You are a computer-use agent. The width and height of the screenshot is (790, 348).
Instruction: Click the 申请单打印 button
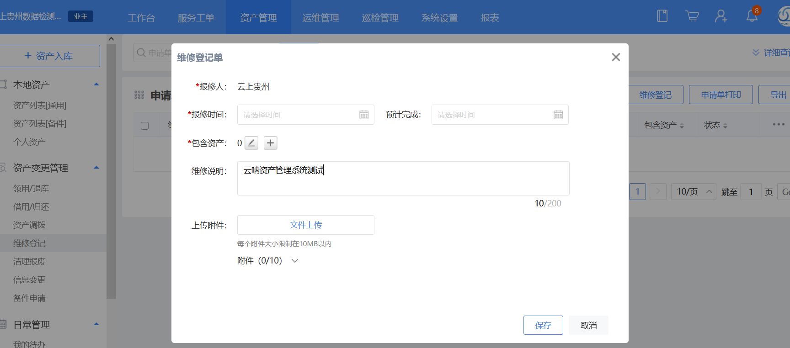pyautogui.click(x=721, y=95)
